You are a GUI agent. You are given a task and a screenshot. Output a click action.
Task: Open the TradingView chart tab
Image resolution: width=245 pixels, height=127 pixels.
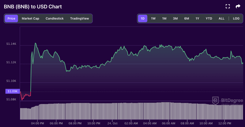80,18
